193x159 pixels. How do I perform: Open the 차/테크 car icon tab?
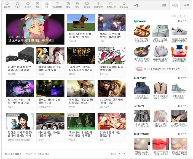point(28,5)
